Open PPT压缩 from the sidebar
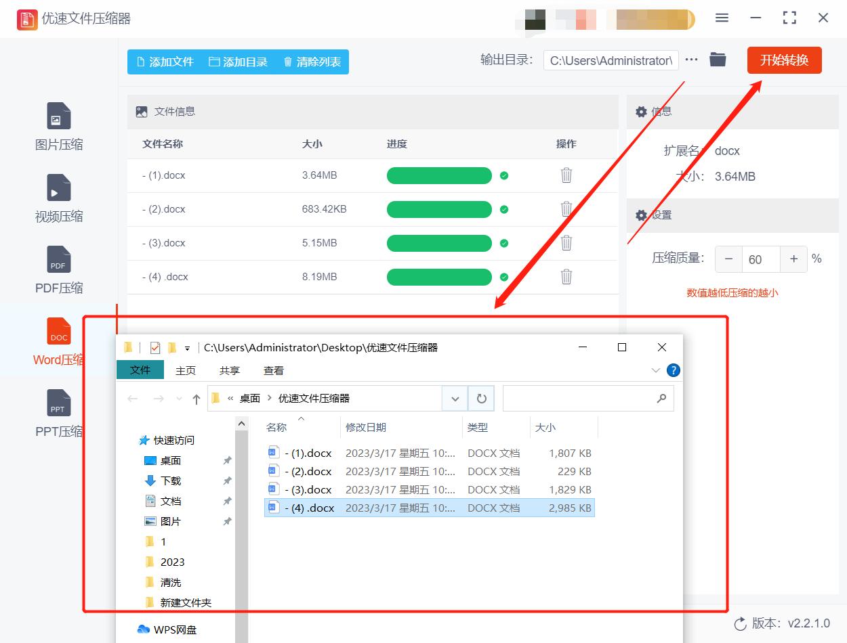 58,413
